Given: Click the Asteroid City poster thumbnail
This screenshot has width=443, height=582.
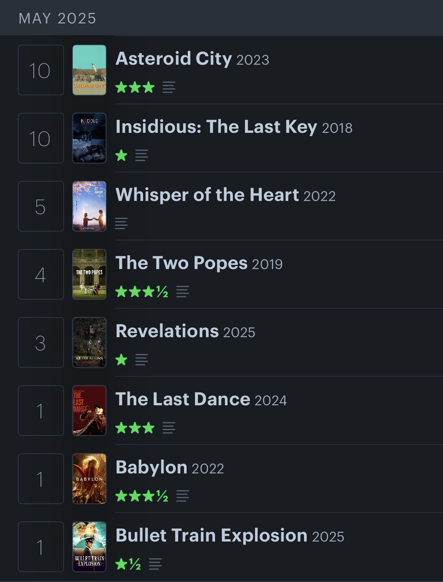Looking at the screenshot, I should 89,70.
